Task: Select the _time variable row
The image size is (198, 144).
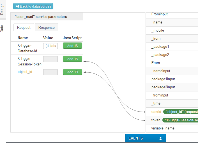Action: coord(156,103)
